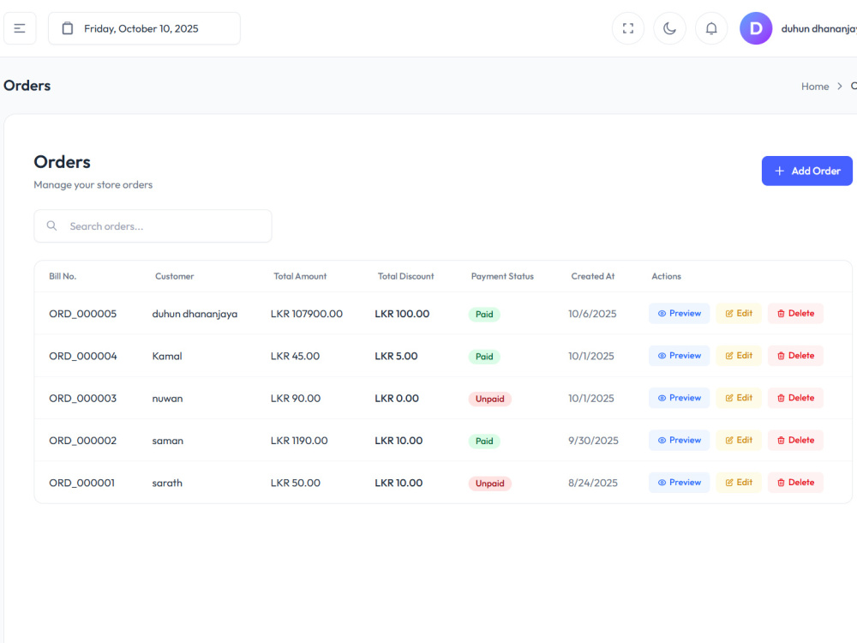Click discount LKR 5.00
Image resolution: width=857 pixels, height=643 pixels.
coord(396,356)
